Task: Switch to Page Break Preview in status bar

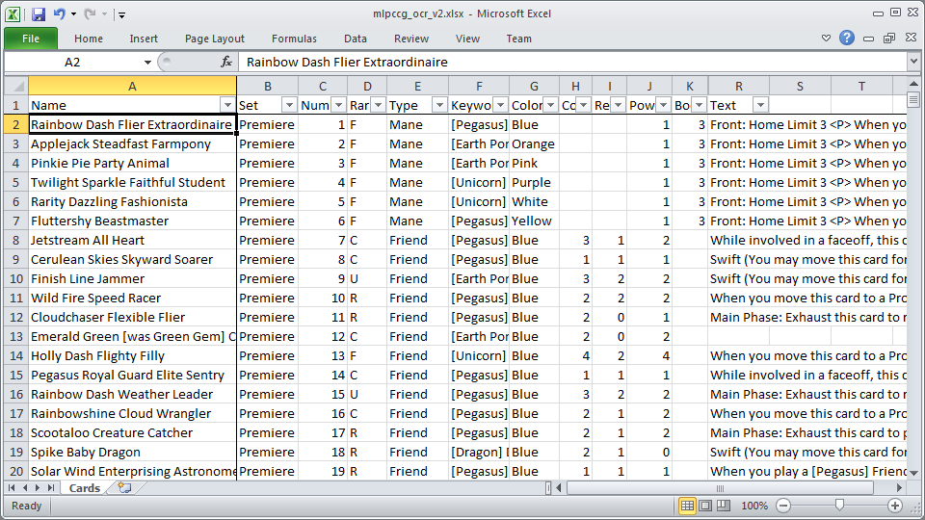Action: point(725,506)
